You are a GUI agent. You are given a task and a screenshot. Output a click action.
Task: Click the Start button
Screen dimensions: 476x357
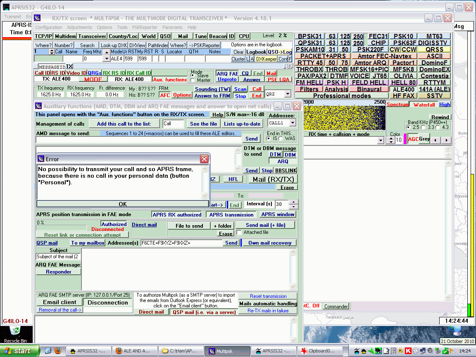[x=19, y=351]
